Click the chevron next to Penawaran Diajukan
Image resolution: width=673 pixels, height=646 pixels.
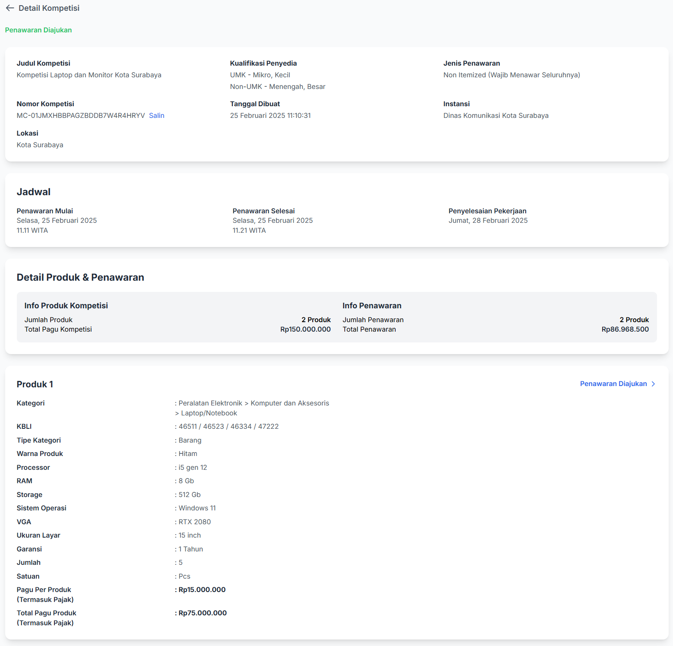coord(653,384)
